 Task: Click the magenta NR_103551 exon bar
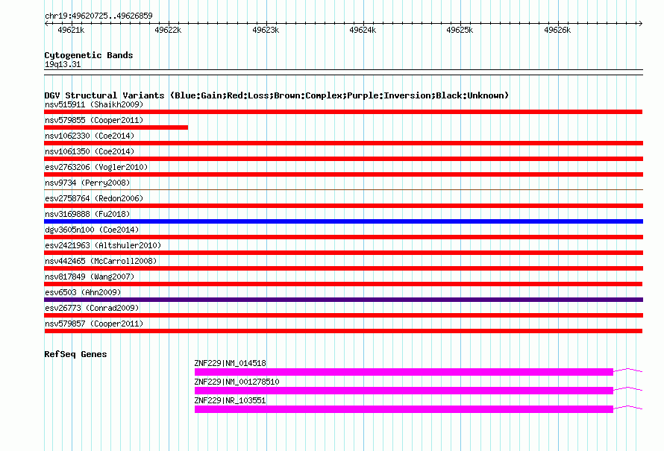pyautogui.click(x=404, y=409)
